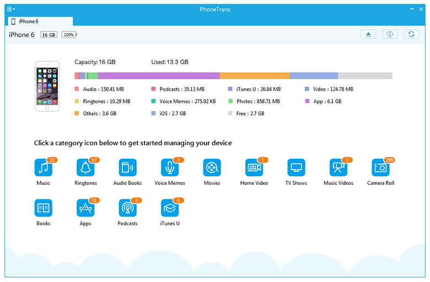Open the Music category
The image size is (430, 282).
pyautogui.click(x=44, y=167)
